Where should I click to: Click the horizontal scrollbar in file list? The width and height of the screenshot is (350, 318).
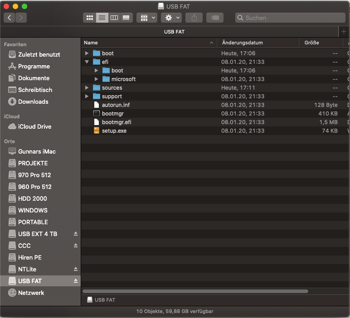195,291
